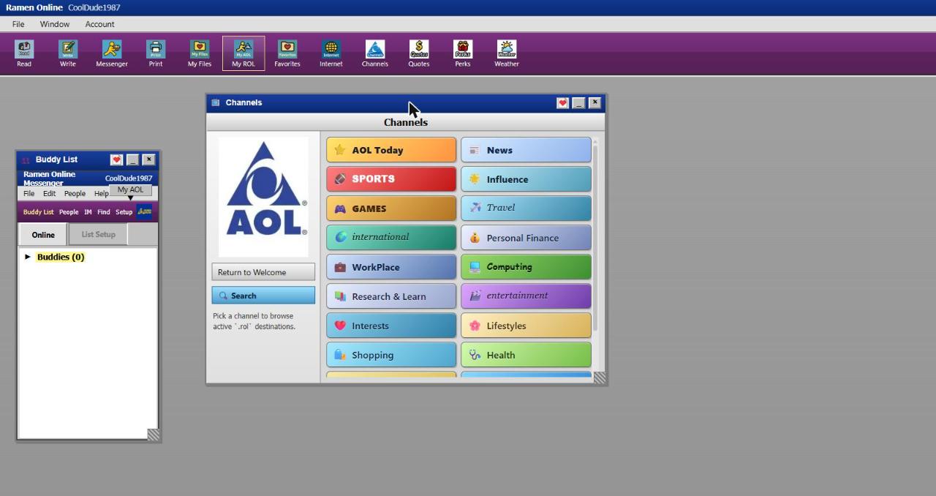Screen dimensions: 936x496
Task: Open the News channel
Action: point(526,150)
